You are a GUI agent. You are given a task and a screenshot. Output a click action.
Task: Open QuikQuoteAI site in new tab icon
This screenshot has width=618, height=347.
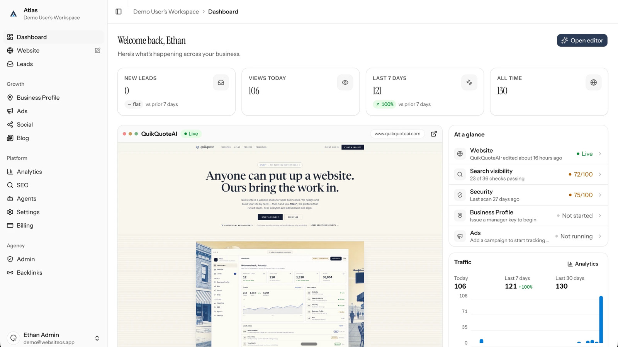(434, 134)
